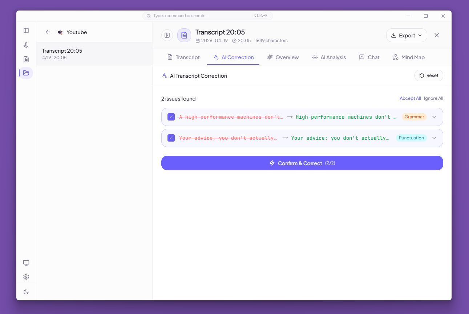The width and height of the screenshot is (469, 314).
Task: Collapse the transcript list panel
Action: pyautogui.click(x=167, y=35)
